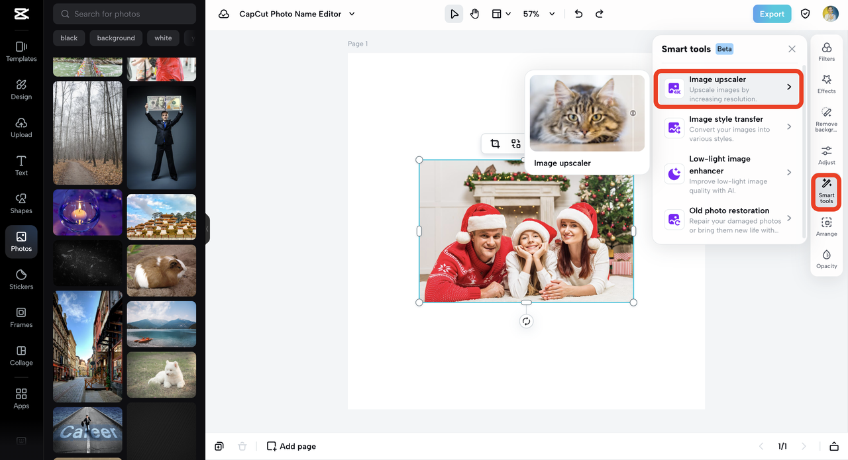848x460 pixels.
Task: Select Low-light image enhancer option
Action: 729,174
